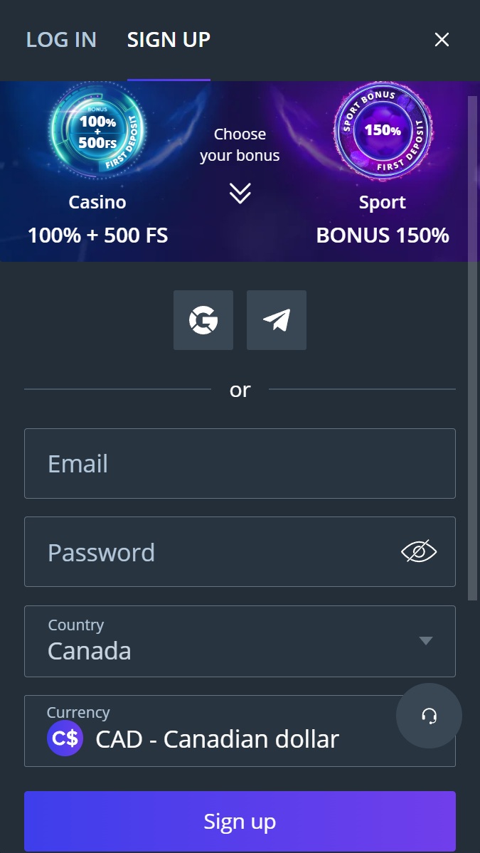This screenshot has width=480, height=853.
Task: Dismiss the signup dialog with X
Action: pyautogui.click(x=442, y=40)
